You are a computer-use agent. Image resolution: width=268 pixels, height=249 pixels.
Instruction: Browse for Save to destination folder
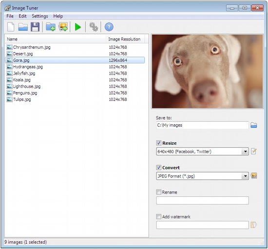pyautogui.click(x=254, y=125)
